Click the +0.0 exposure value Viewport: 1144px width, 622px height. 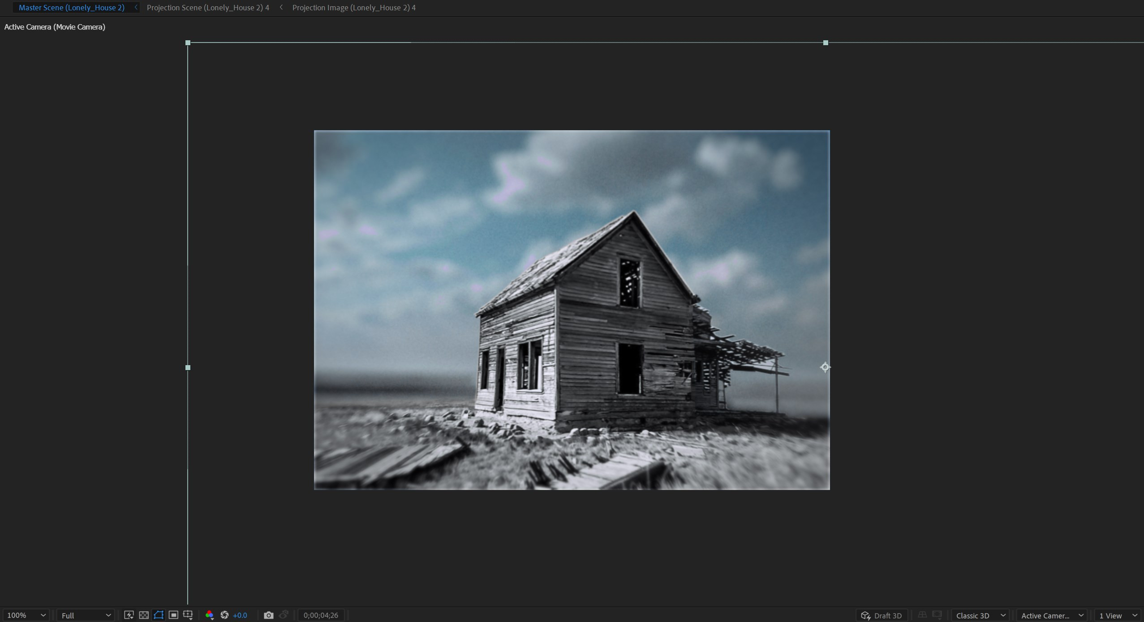tap(240, 615)
